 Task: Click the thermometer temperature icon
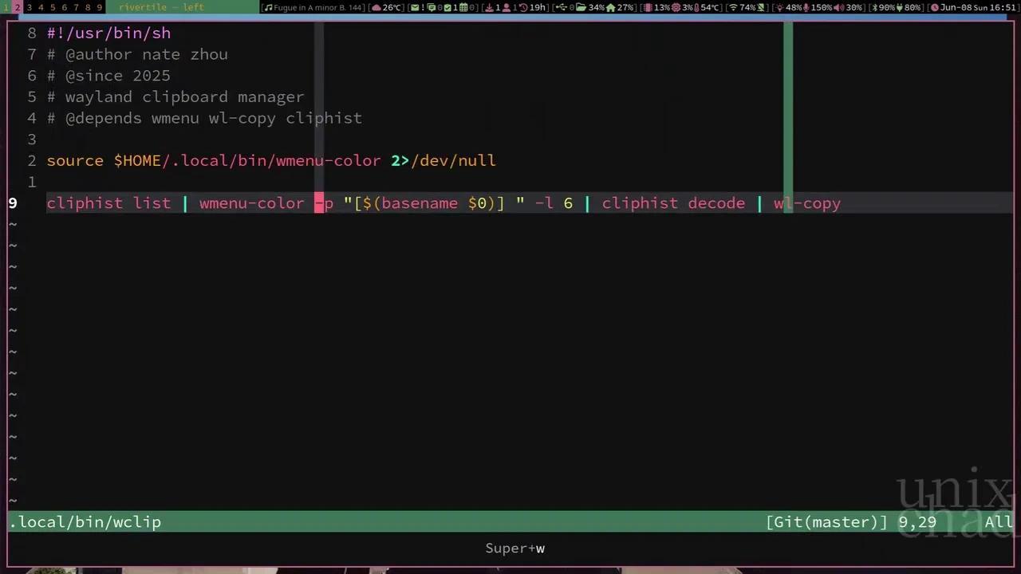pos(696,7)
